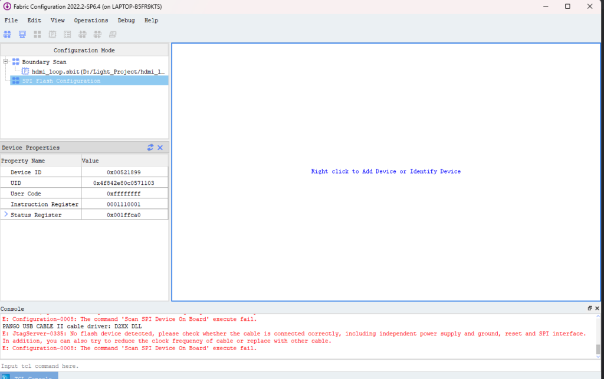Collapse the Boundary Scan tree node
The image size is (604, 379).
pyautogui.click(x=5, y=61)
